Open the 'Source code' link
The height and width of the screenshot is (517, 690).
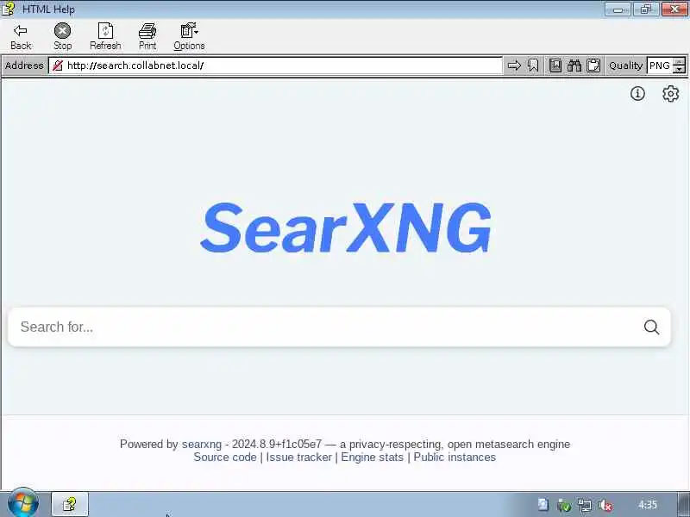pyautogui.click(x=225, y=458)
